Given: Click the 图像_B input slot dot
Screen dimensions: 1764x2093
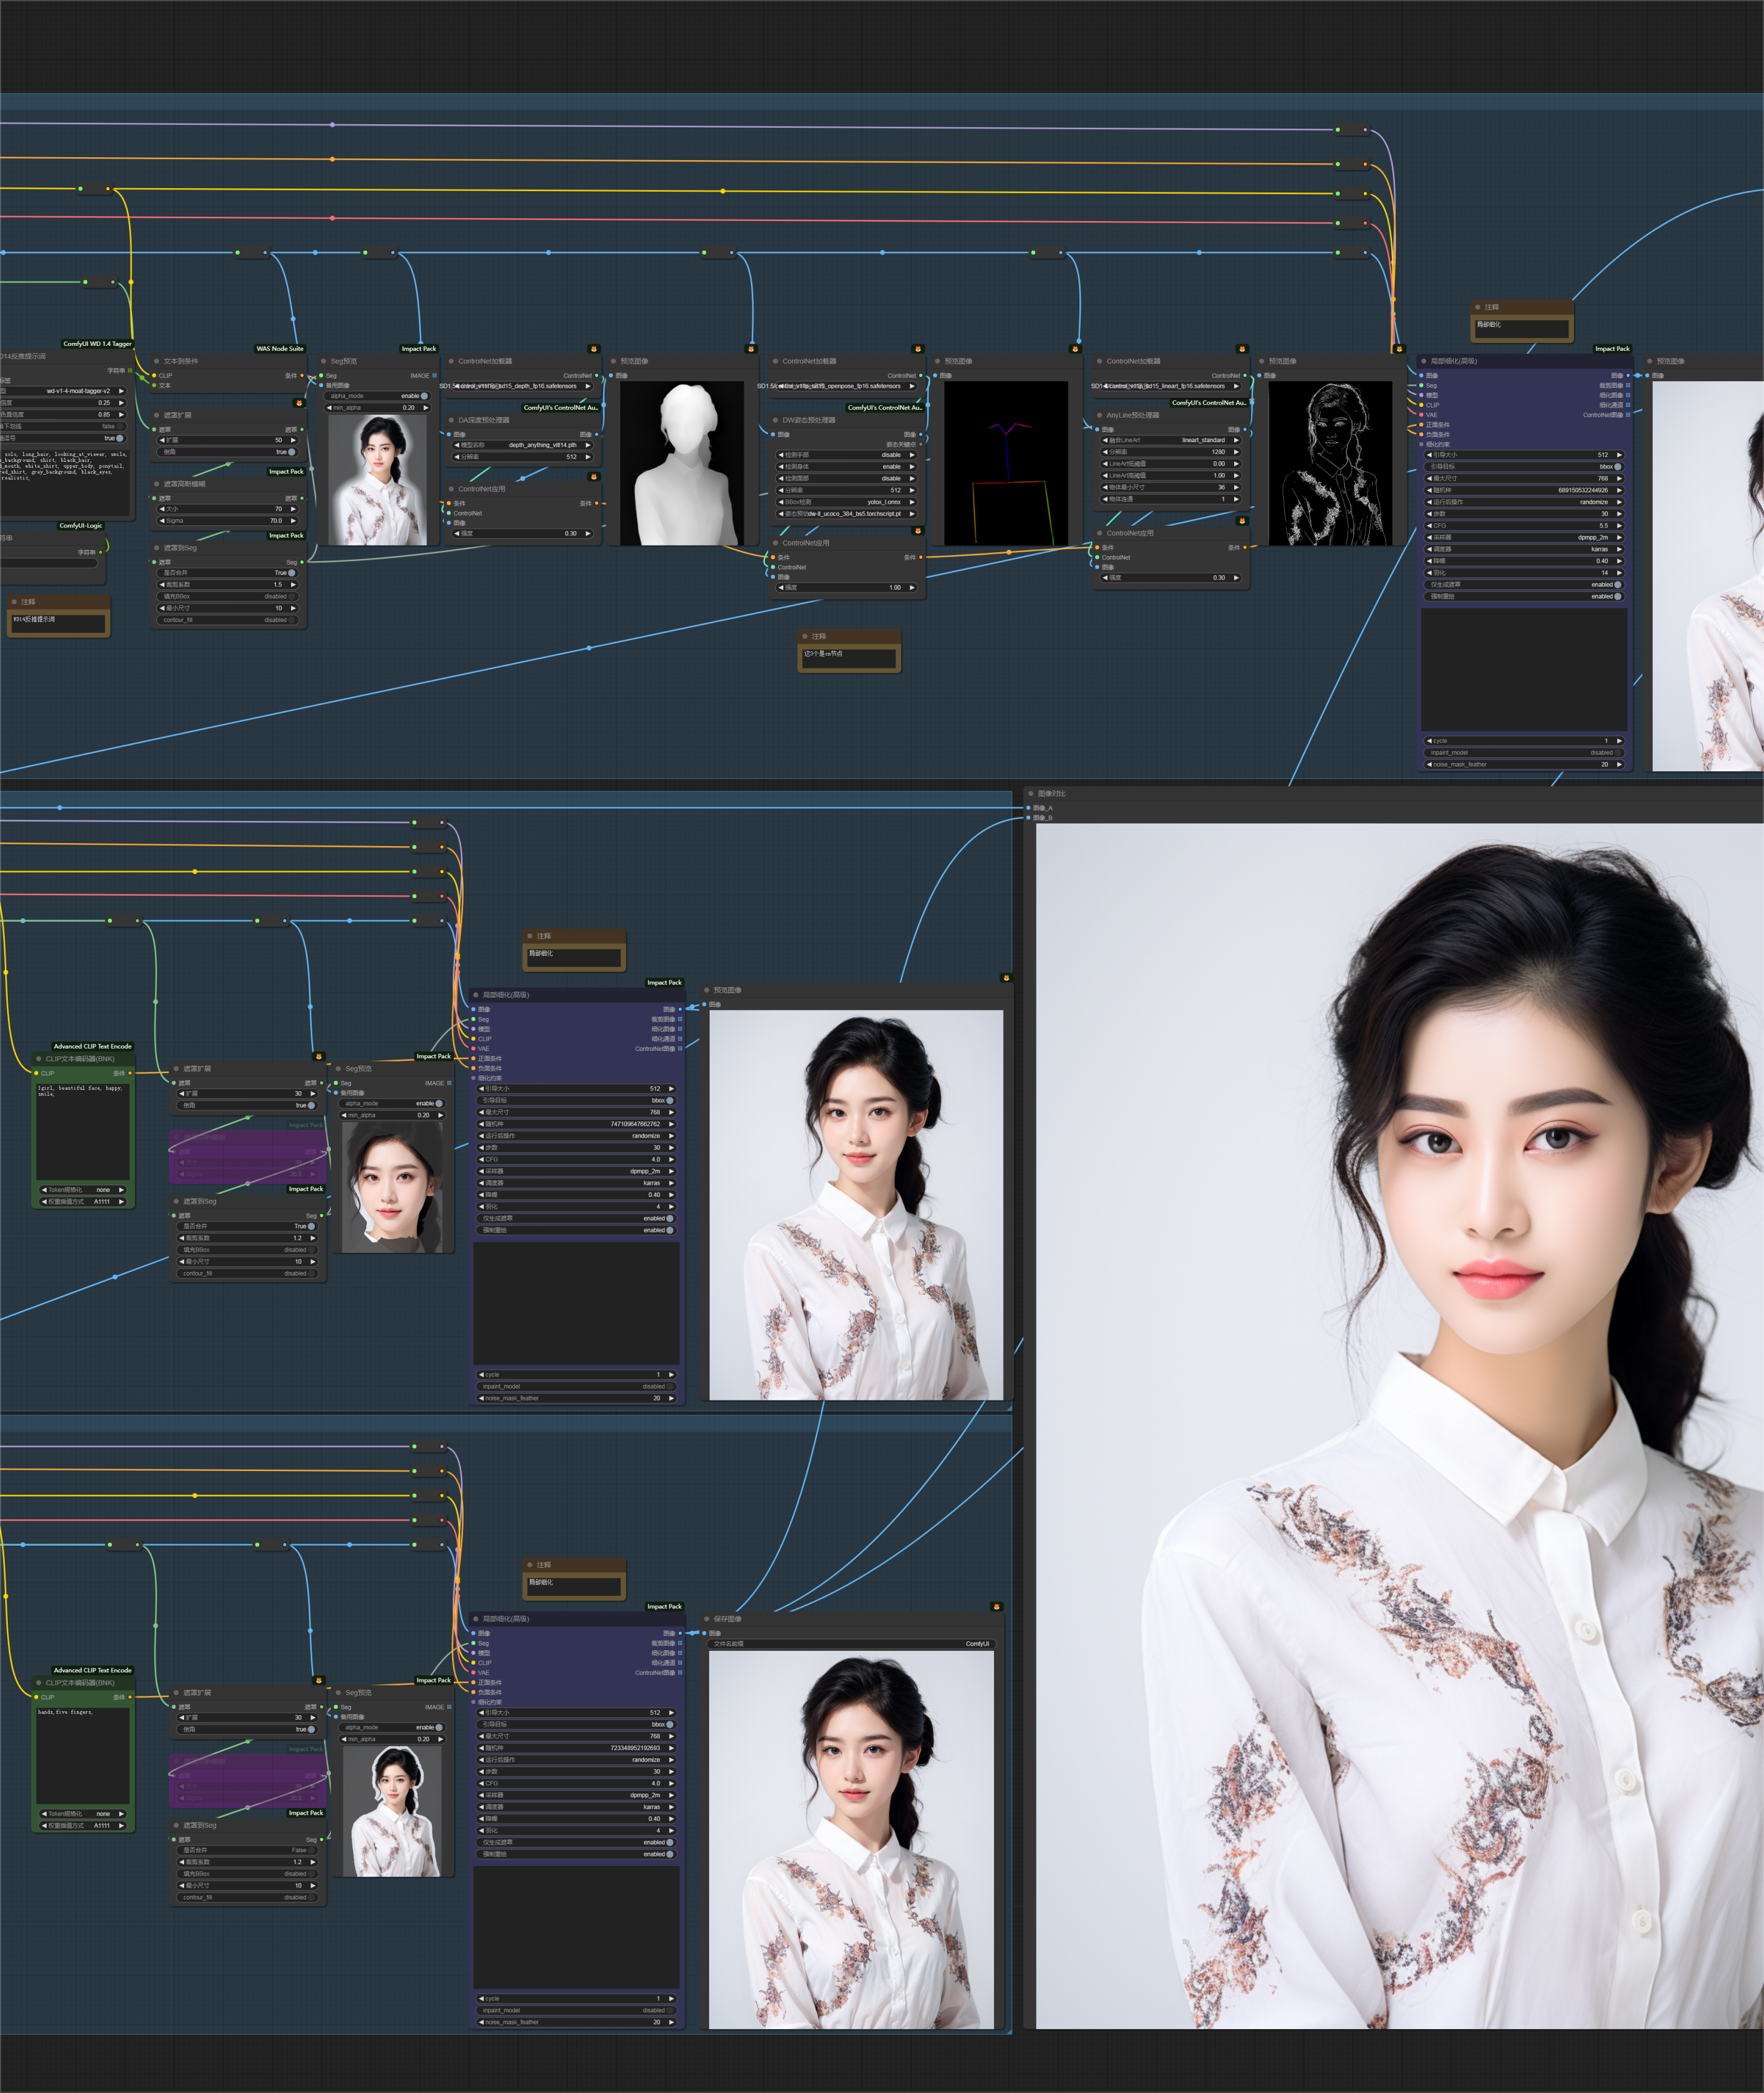Looking at the screenshot, I should pyautogui.click(x=1028, y=818).
